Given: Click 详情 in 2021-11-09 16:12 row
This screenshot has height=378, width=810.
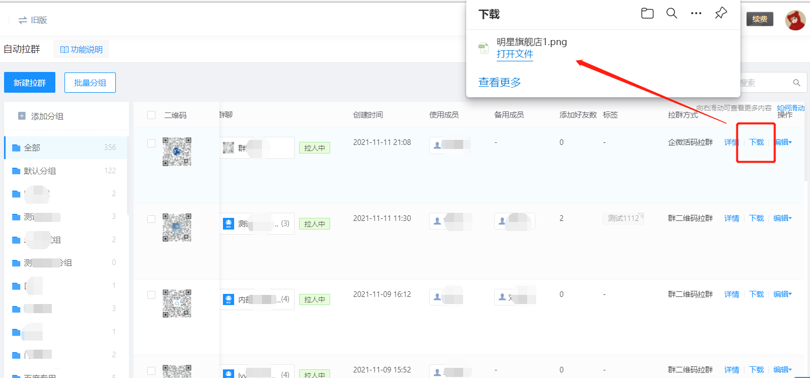Looking at the screenshot, I should coord(732,294).
